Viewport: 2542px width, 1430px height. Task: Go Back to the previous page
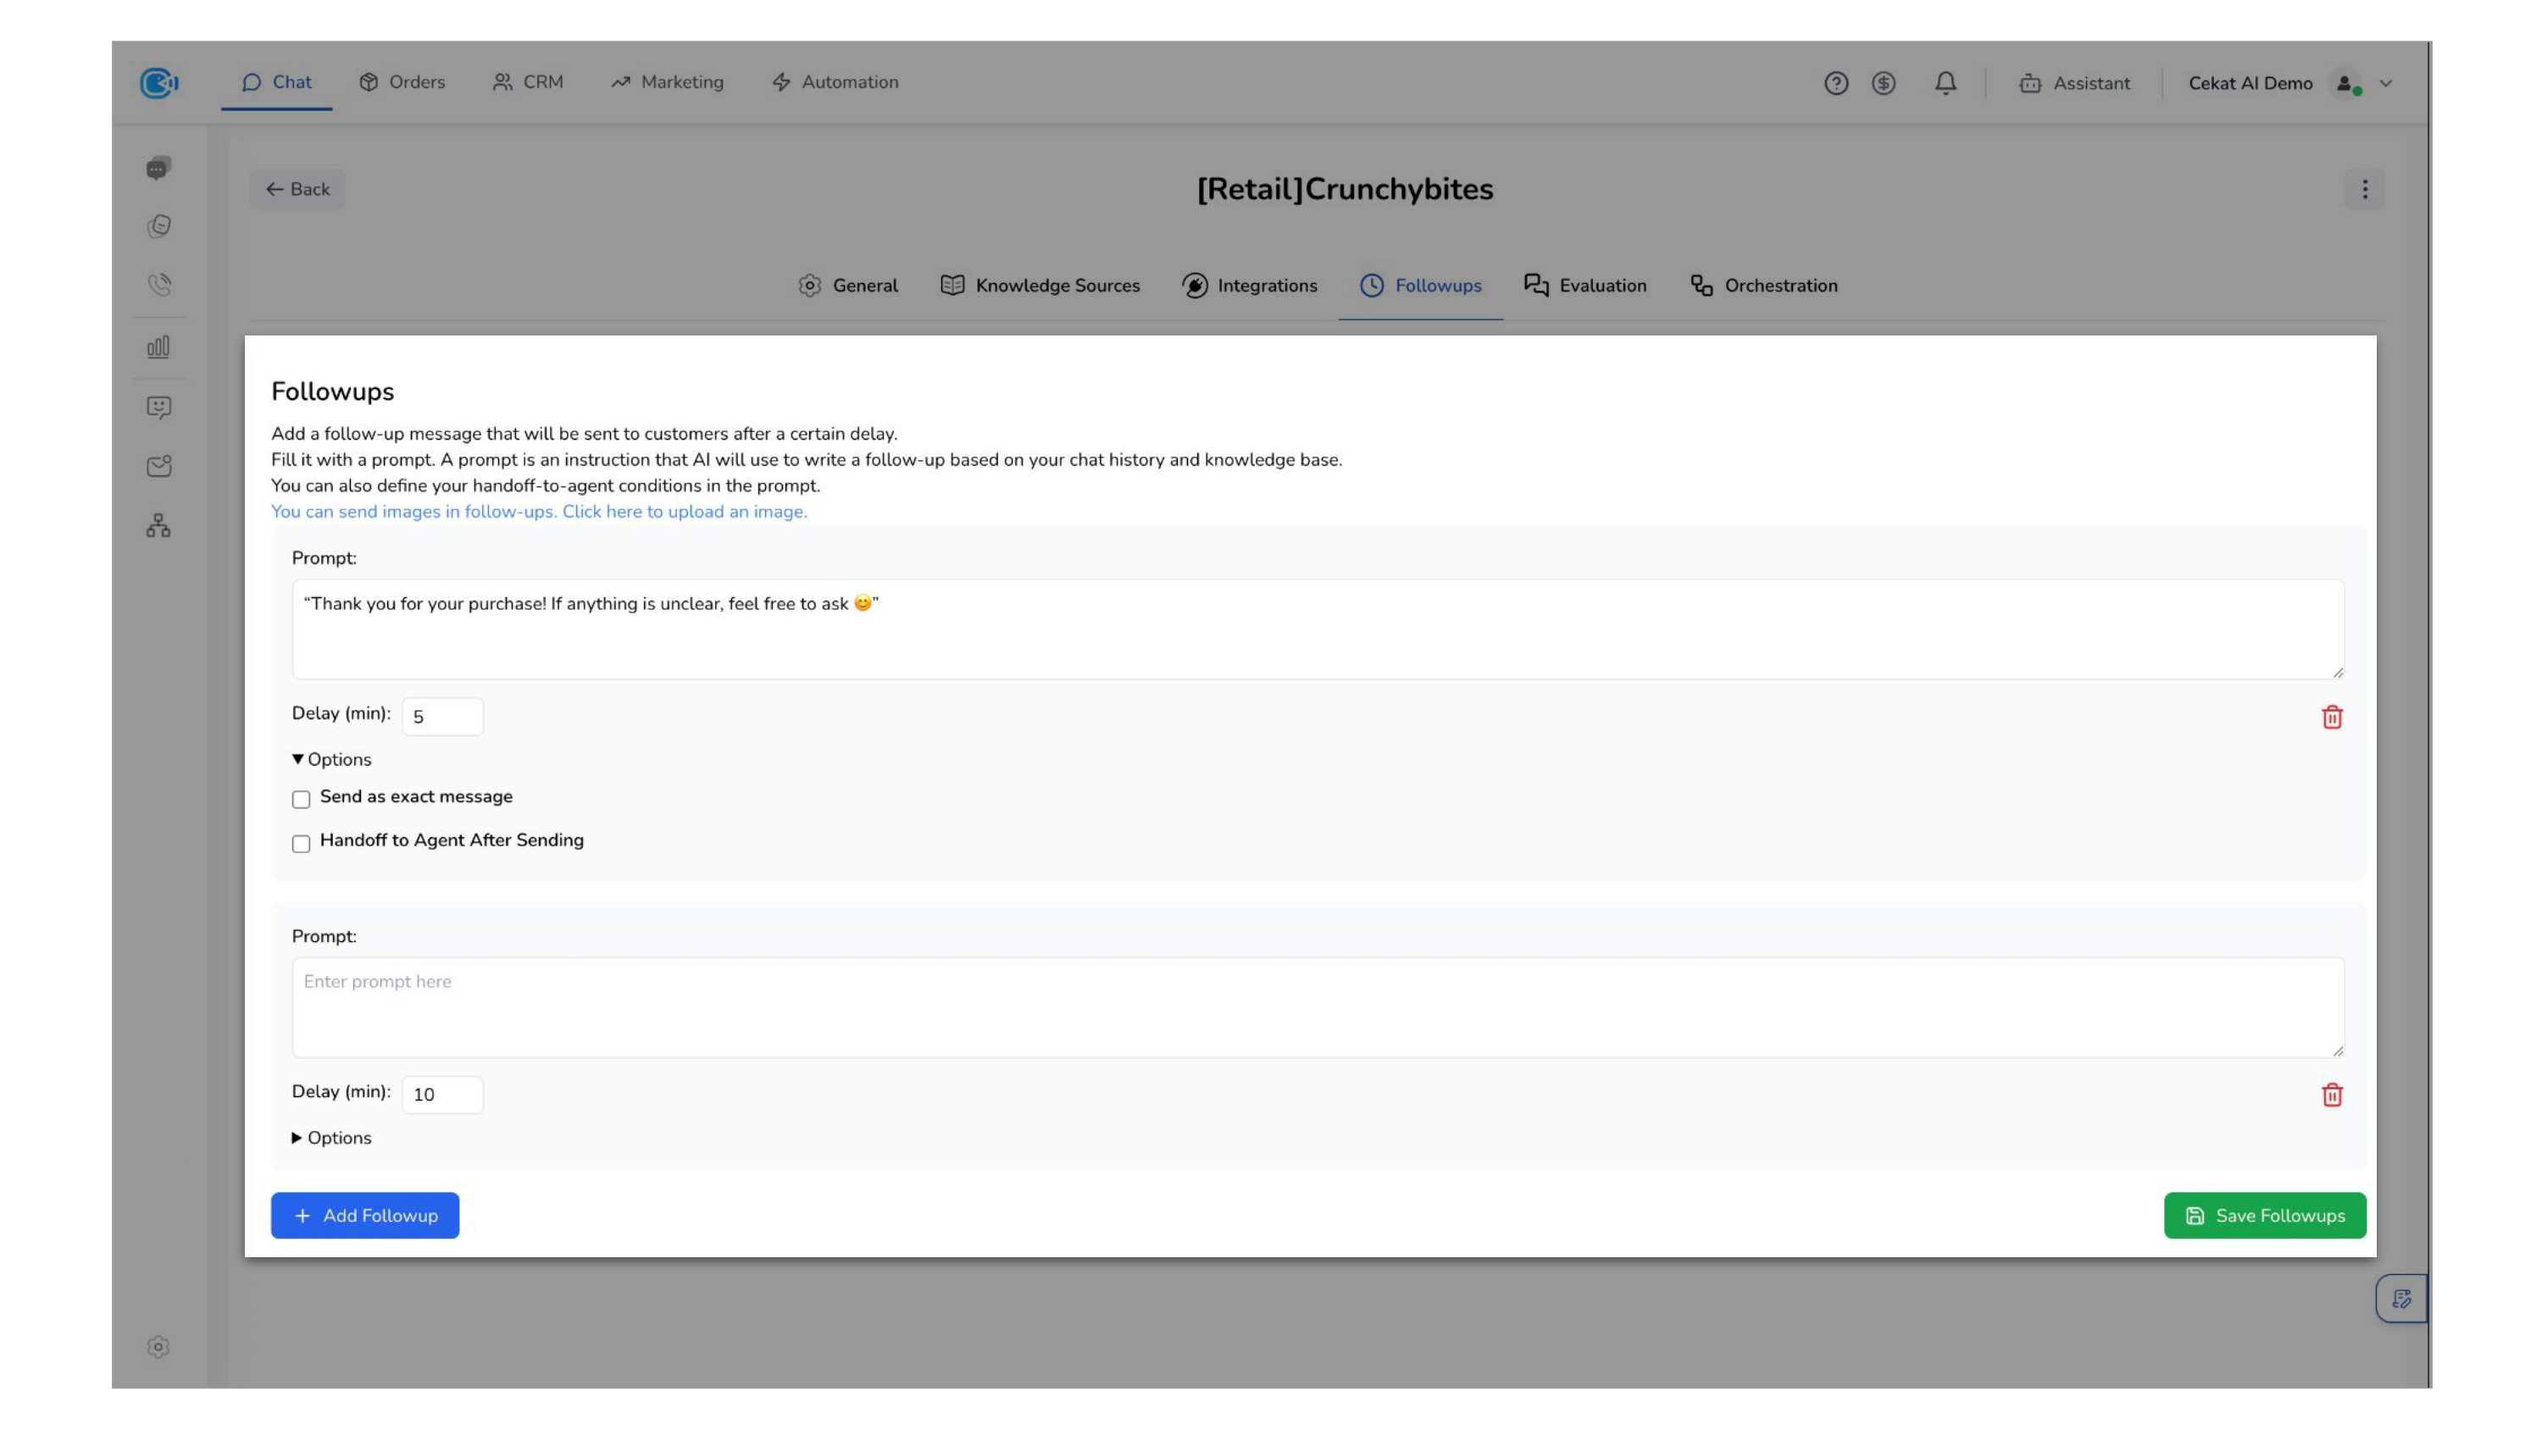tap(297, 190)
